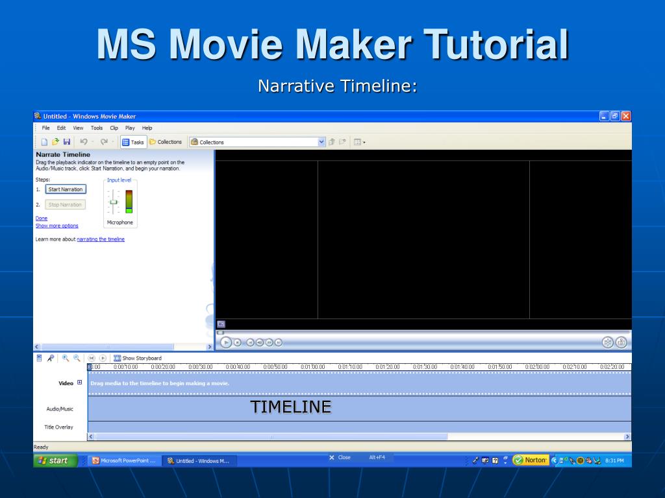665x498 pixels.
Task: Click the Redo arrow icon
Action: [x=104, y=142]
